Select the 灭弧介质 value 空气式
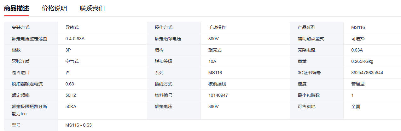 pyautogui.click(x=72, y=62)
